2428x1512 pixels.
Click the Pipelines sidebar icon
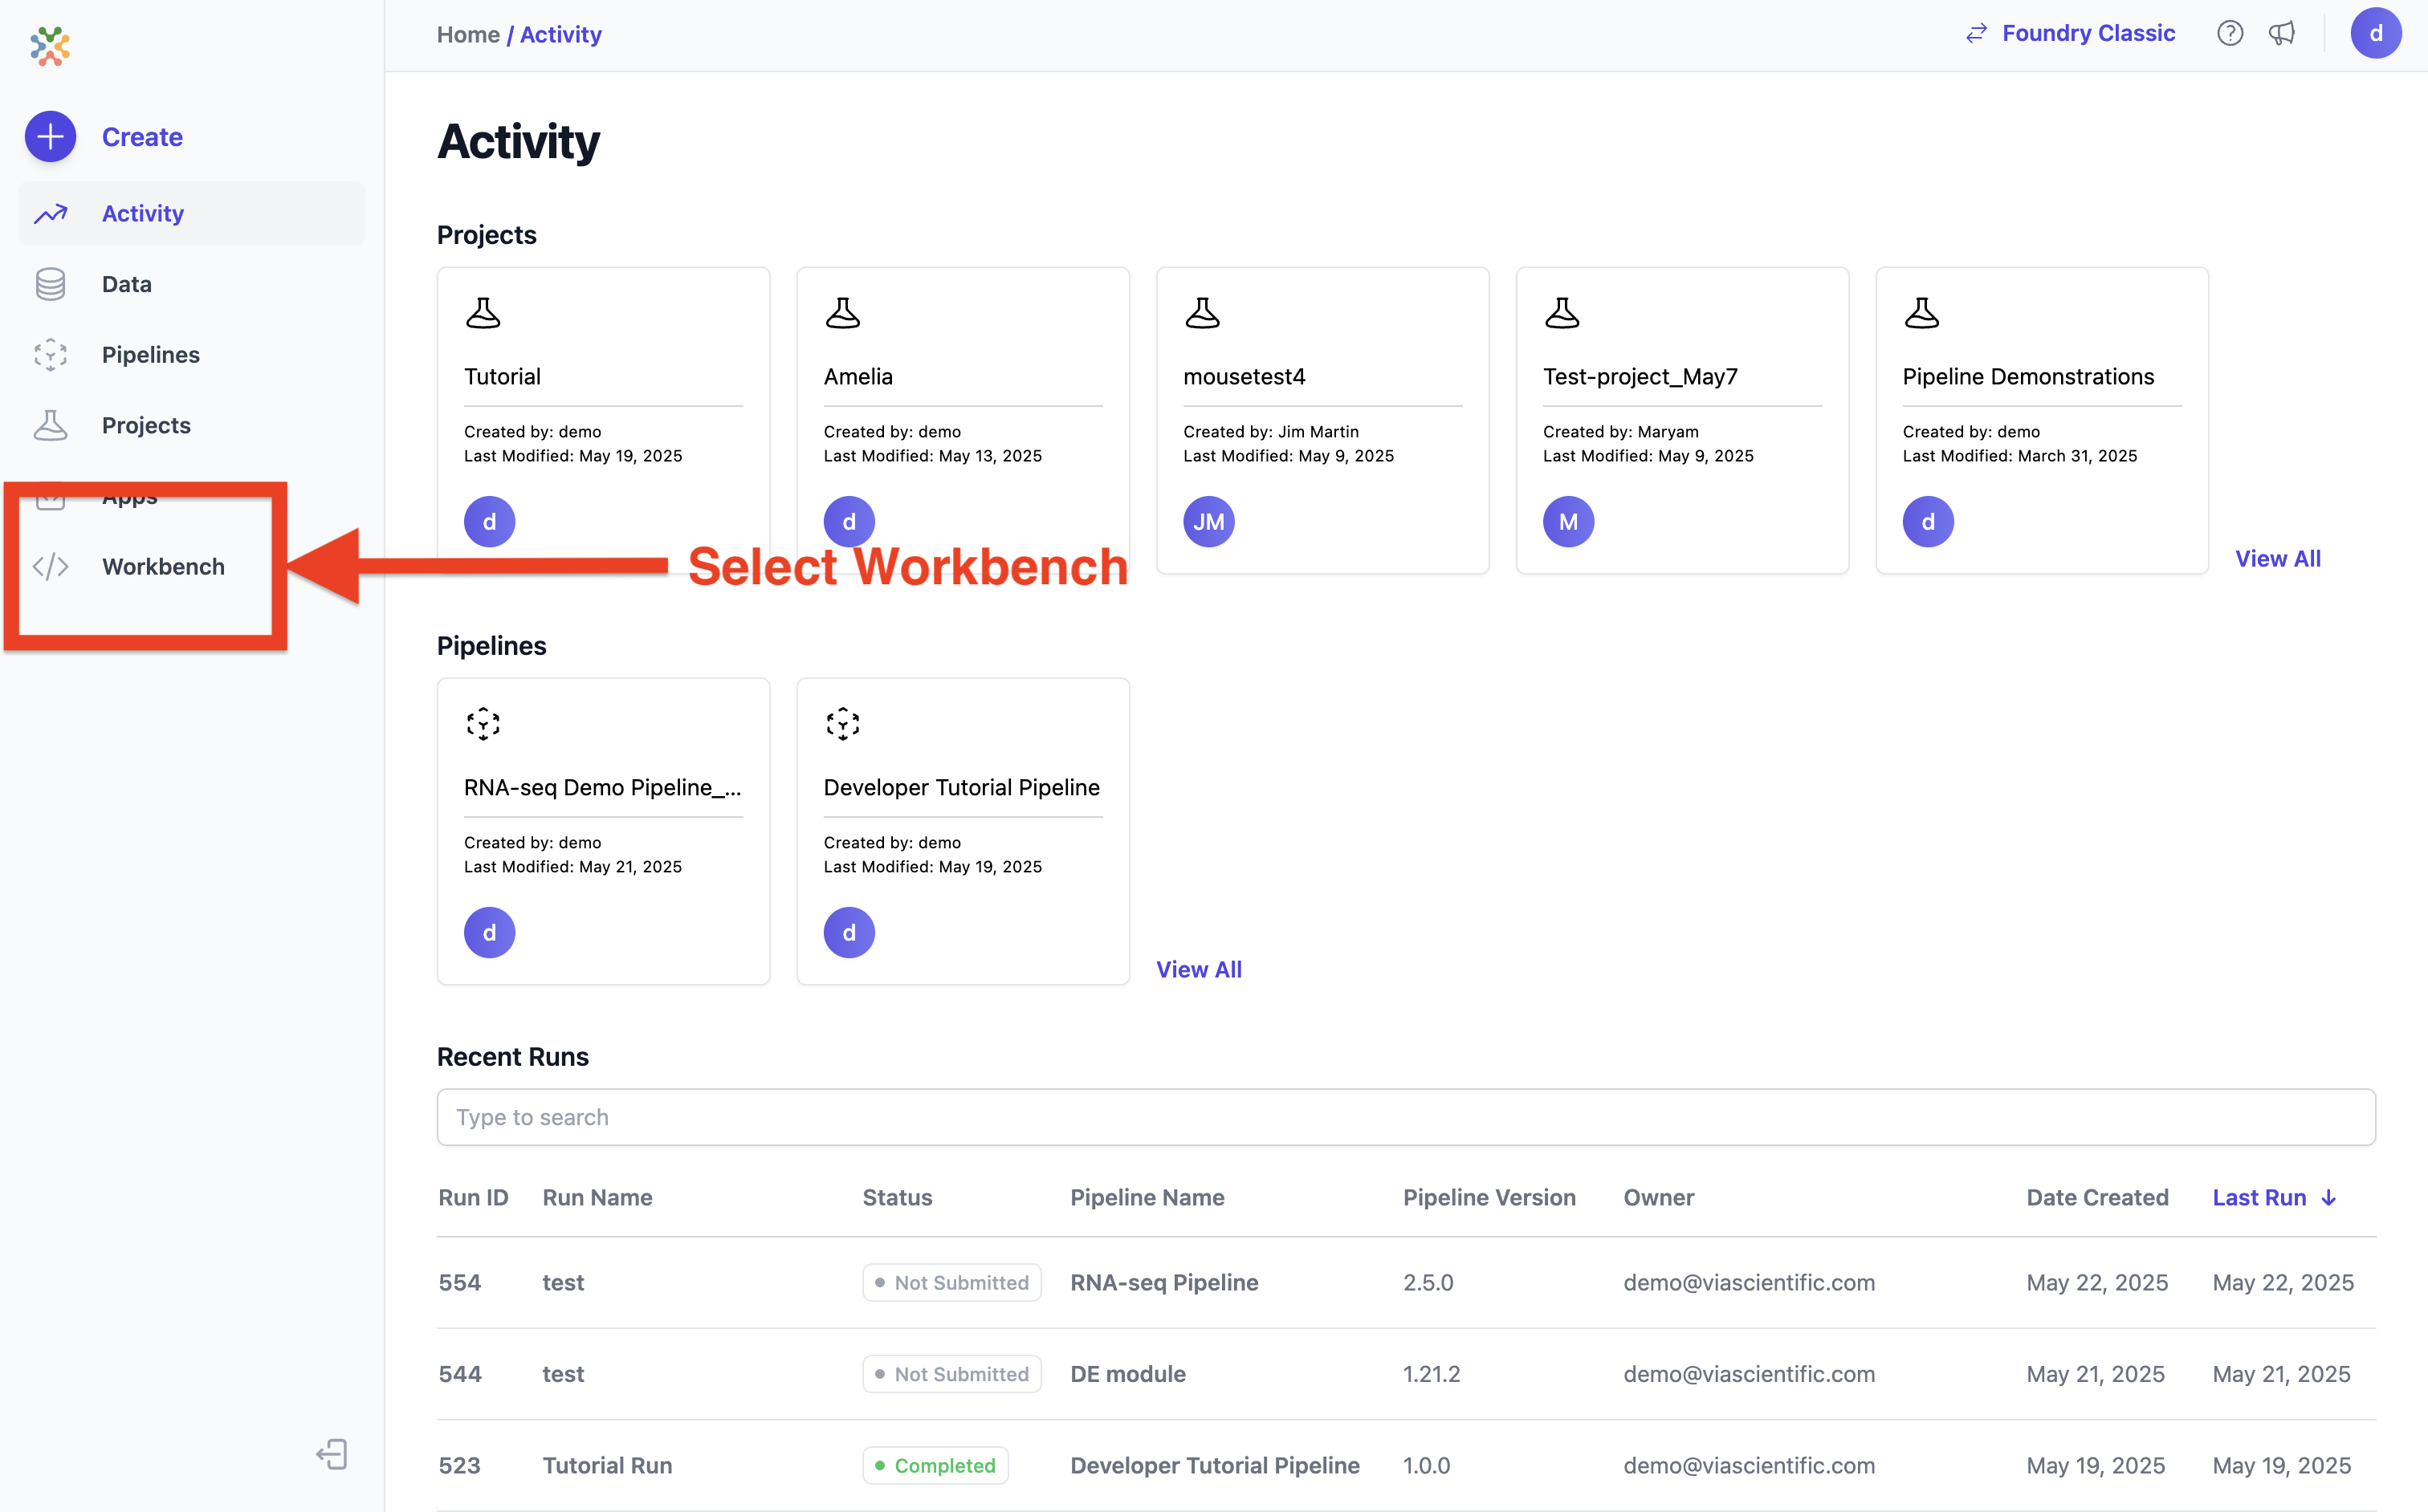pyautogui.click(x=50, y=355)
